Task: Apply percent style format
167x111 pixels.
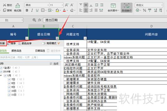Action: [144, 10]
